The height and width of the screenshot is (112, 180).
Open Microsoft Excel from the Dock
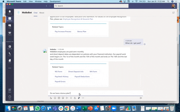tap(84, 108)
